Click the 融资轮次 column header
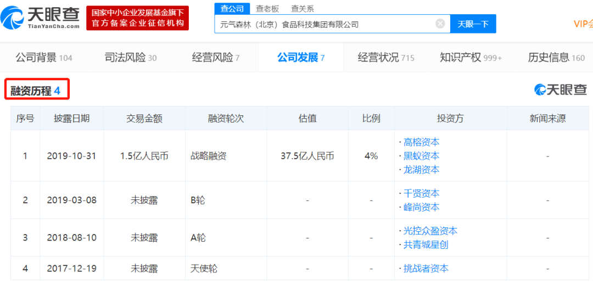Image resolution: width=593 pixels, height=284 pixels. (x=226, y=118)
